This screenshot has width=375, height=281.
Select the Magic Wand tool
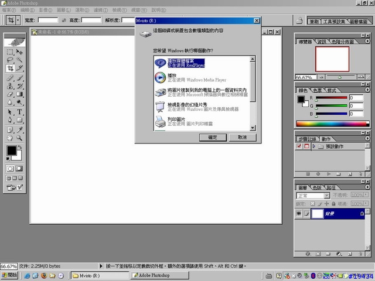click(x=19, y=60)
